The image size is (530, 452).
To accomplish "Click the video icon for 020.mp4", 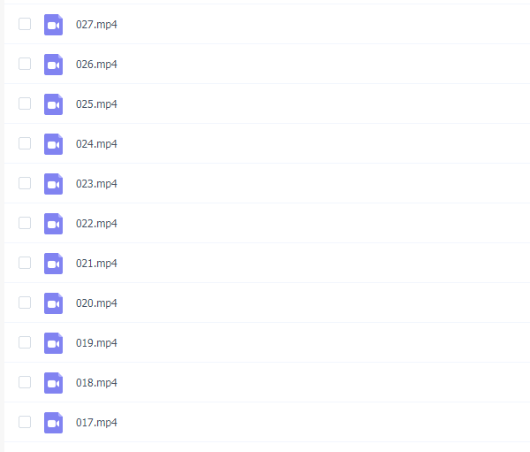I will [x=53, y=303].
